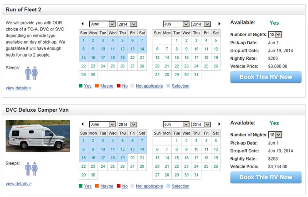This screenshot has height=197, width=308.
Task: Book the DVC Deluxe Camper Van now
Action: (266, 177)
